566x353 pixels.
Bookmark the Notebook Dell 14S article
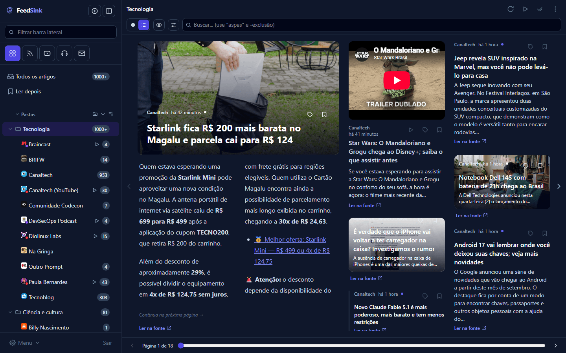point(540,166)
